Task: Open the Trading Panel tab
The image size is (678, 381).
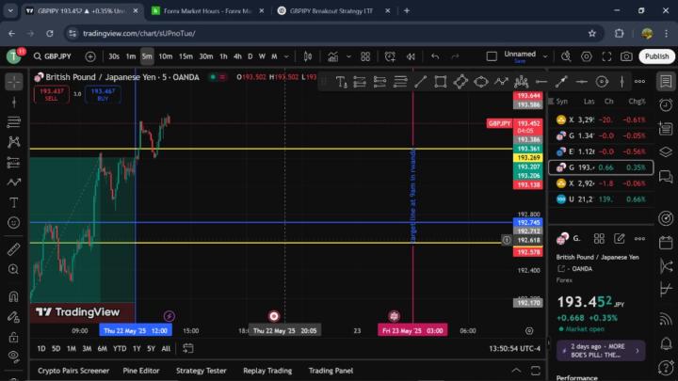Action: (x=331, y=371)
